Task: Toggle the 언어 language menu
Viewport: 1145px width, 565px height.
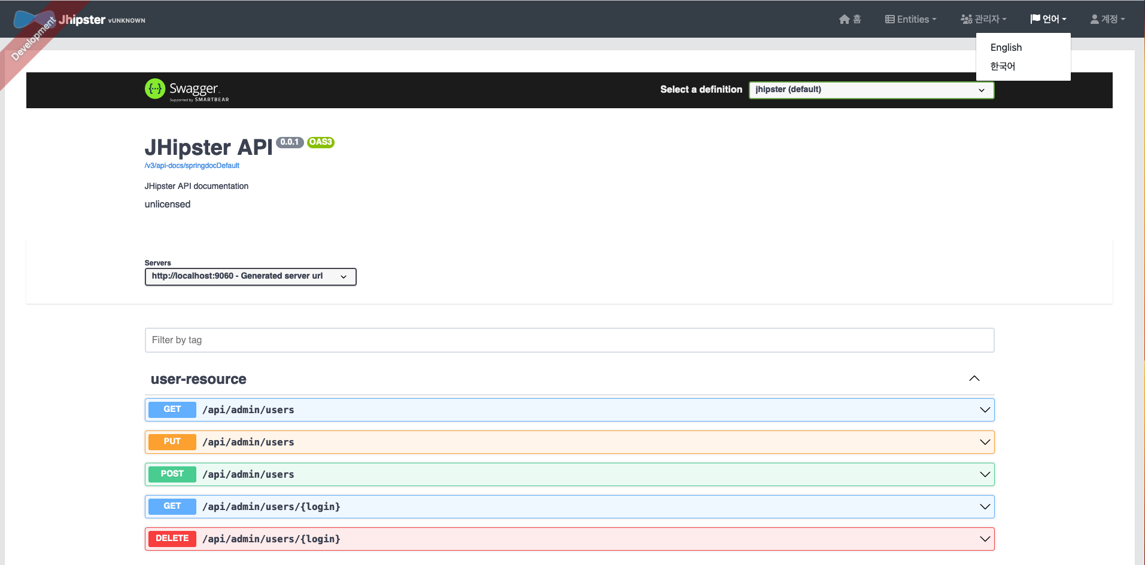Action: click(x=1048, y=19)
